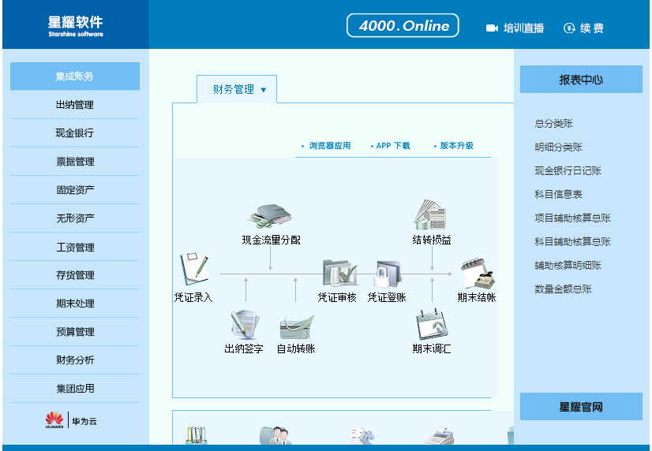The height and width of the screenshot is (451, 652).
Task: Open the 凭证录入 voucher entry icon
Action: click(x=193, y=269)
